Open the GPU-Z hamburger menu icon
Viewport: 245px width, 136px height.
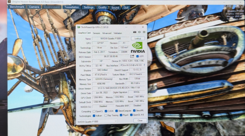click(144, 32)
